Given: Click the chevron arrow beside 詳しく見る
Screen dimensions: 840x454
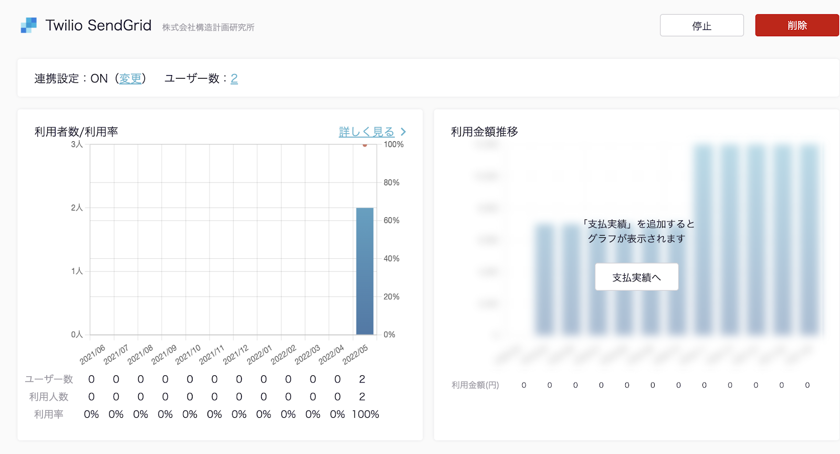Looking at the screenshot, I should (x=403, y=132).
